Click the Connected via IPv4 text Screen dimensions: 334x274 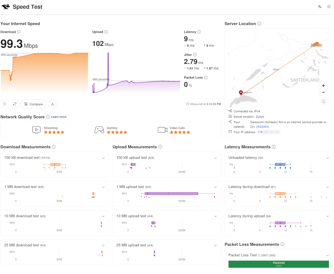[247, 111]
